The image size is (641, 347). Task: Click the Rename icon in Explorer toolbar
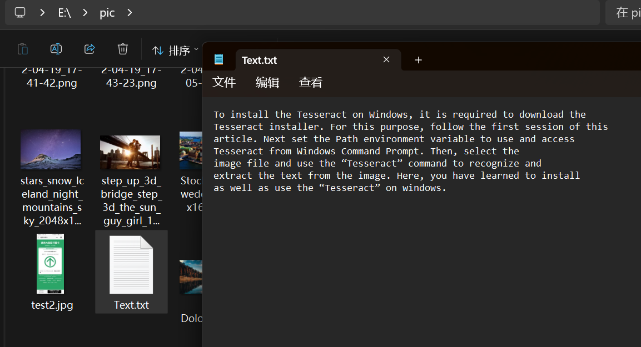click(x=56, y=49)
